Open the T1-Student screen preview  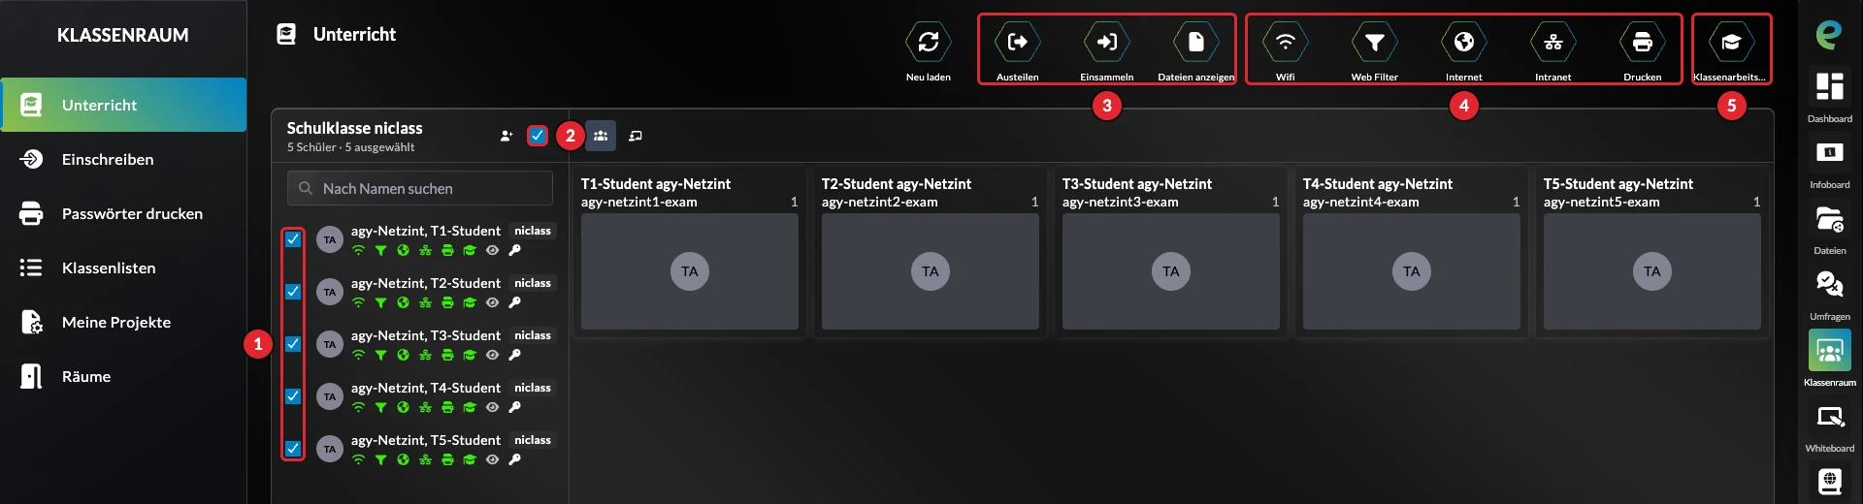click(x=689, y=271)
